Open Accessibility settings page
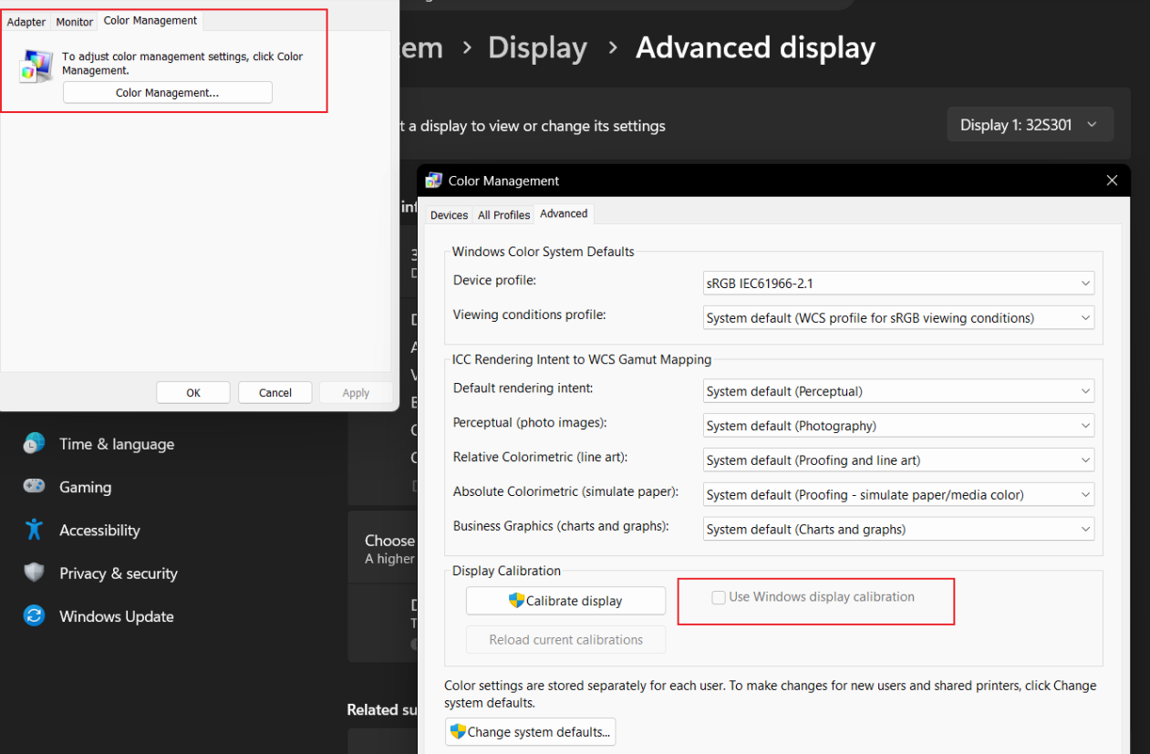This screenshot has width=1150, height=754. pos(99,530)
